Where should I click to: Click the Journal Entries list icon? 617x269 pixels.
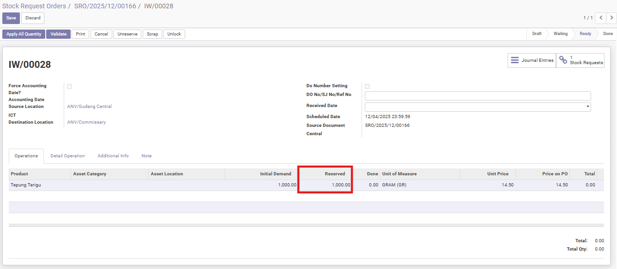click(514, 60)
